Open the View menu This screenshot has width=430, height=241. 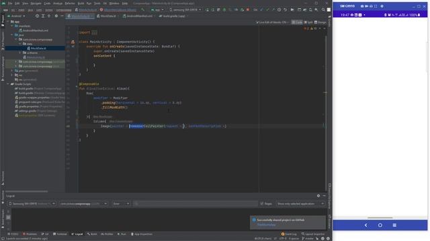point(25,3)
